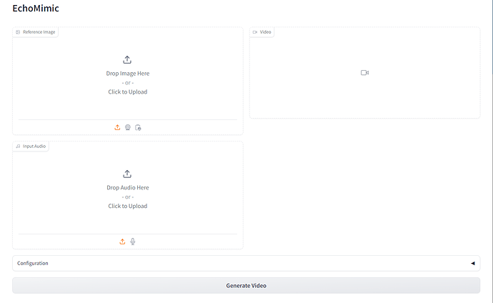This screenshot has width=493, height=303.
Task: Click the Reference Image label icon
Action: tap(18, 32)
